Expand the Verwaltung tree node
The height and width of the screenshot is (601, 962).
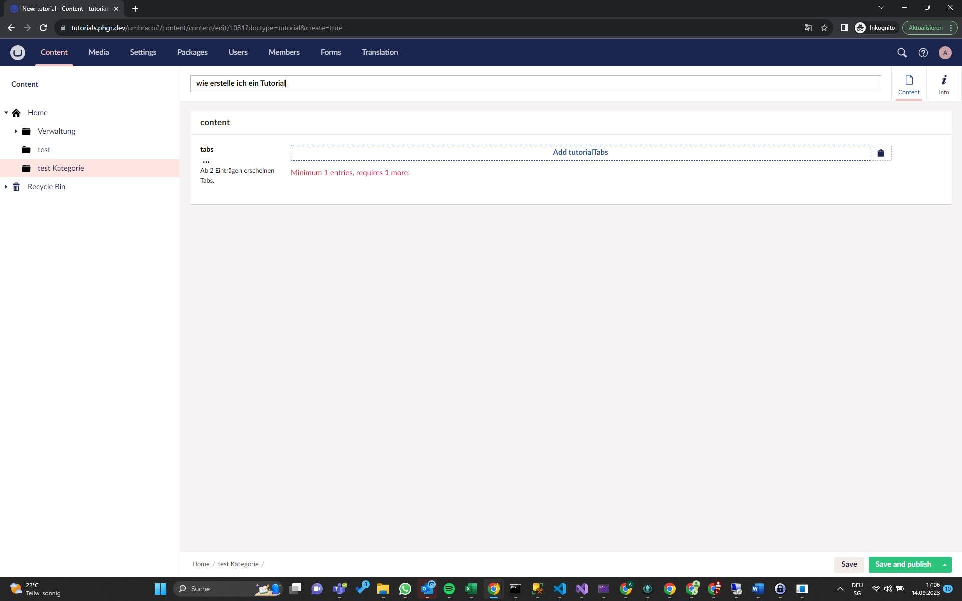(x=16, y=131)
